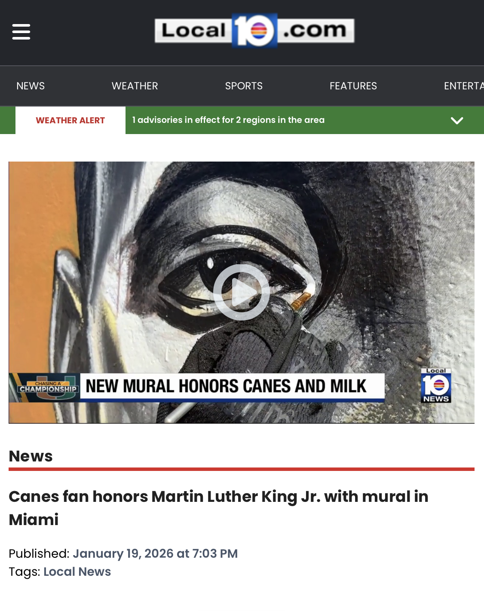Click the Local10.com logo in the header
484x611 pixels.
254,31
